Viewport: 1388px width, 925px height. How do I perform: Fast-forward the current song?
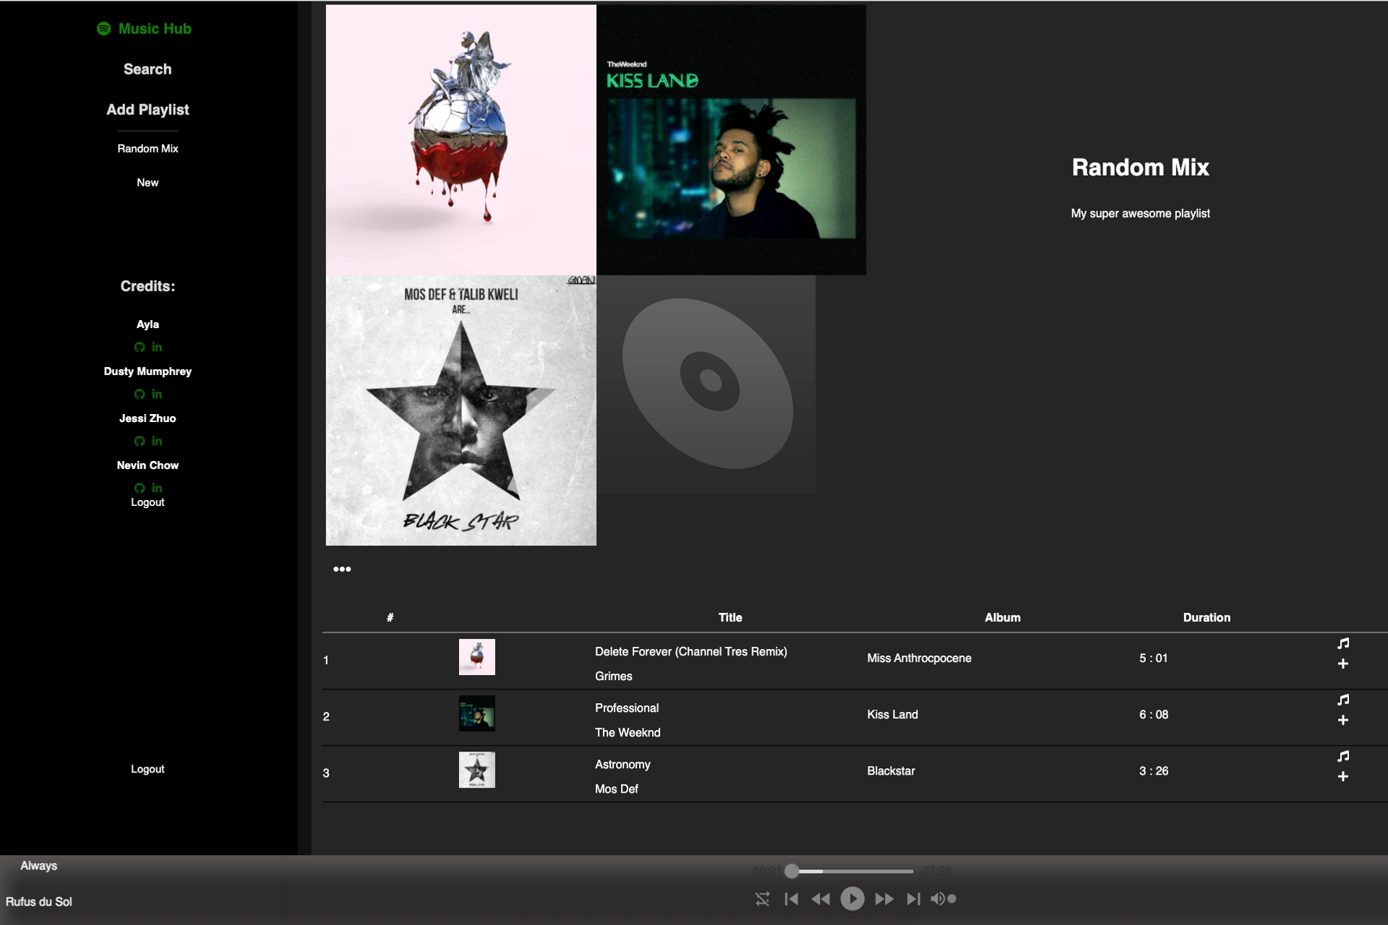[884, 899]
